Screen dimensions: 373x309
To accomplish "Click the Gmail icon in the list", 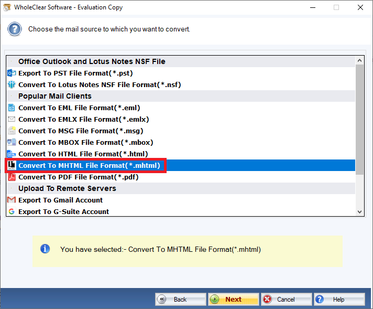I will point(12,200).
